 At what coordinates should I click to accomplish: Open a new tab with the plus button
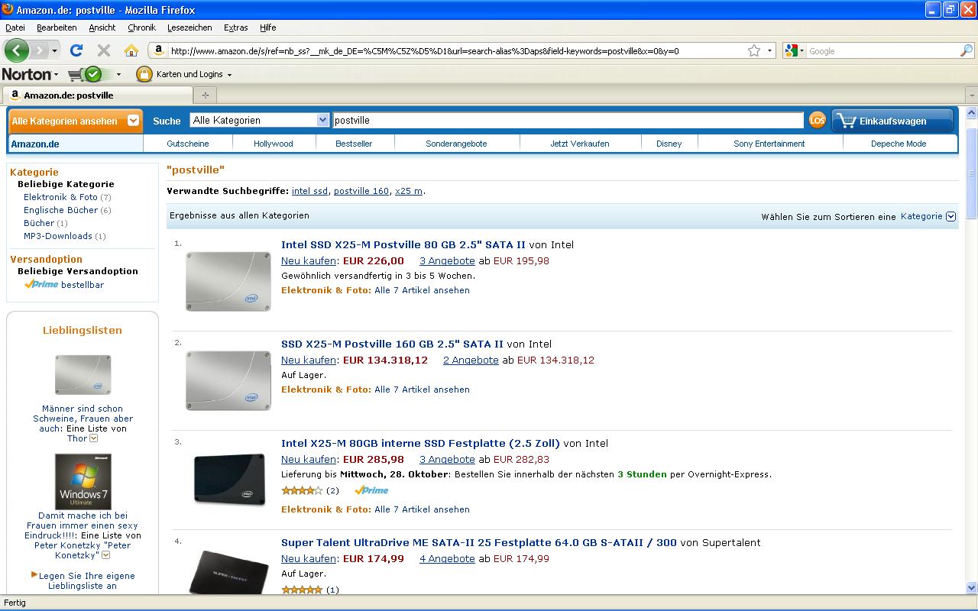[x=205, y=95]
